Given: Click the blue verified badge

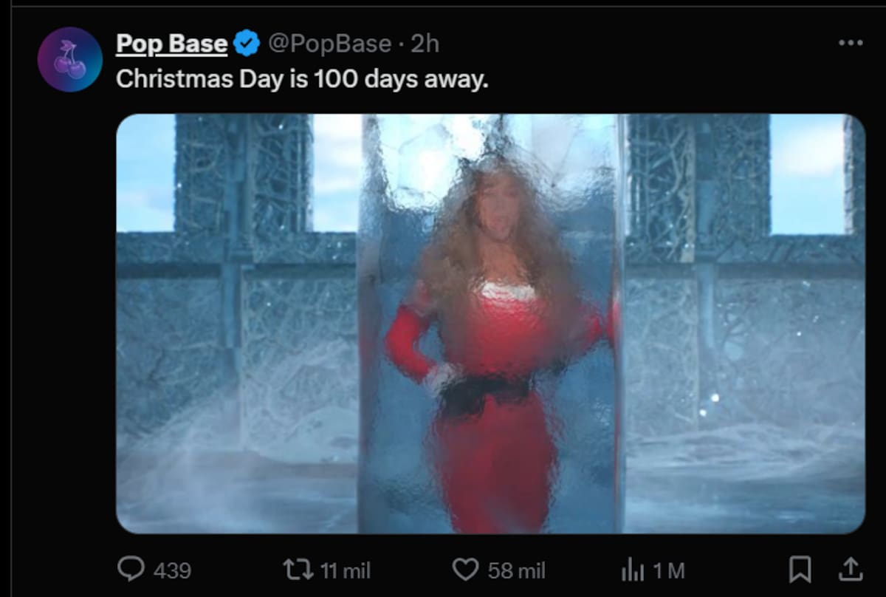Looking at the screenshot, I should (247, 44).
